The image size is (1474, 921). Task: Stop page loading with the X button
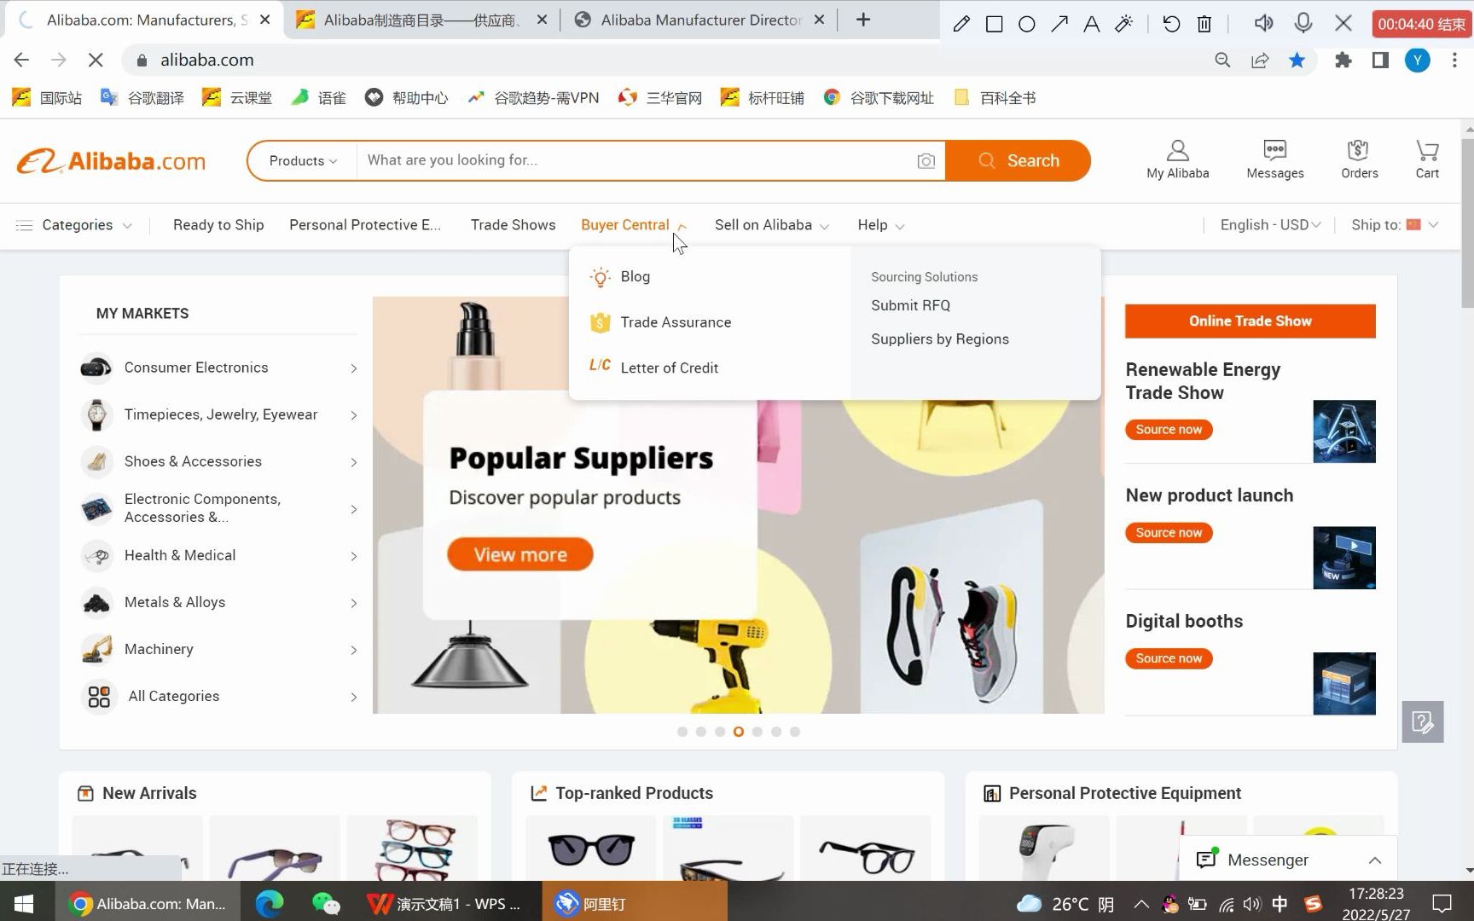coord(96,60)
